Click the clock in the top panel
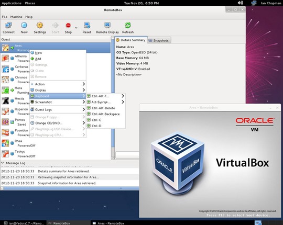The width and height of the screenshot is (283, 225). pos(141,3)
